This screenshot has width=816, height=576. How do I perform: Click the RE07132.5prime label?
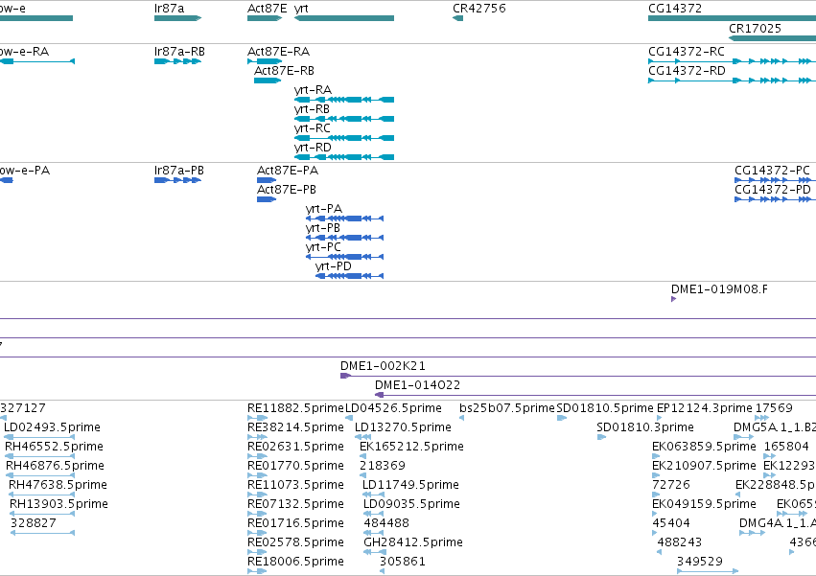tap(295, 504)
